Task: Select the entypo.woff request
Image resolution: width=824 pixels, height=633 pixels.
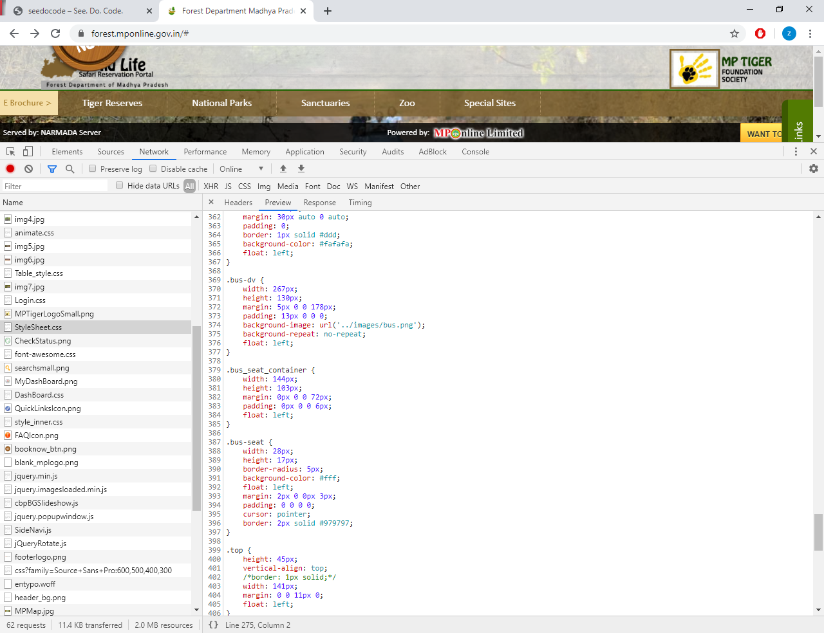Action: tap(96, 584)
